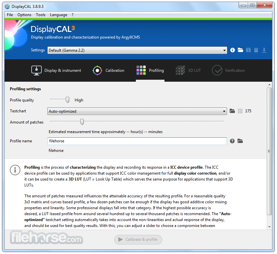Screen dimensions: 277x254
Task: Click the Estimated measurement time text
Action: coord(106,132)
